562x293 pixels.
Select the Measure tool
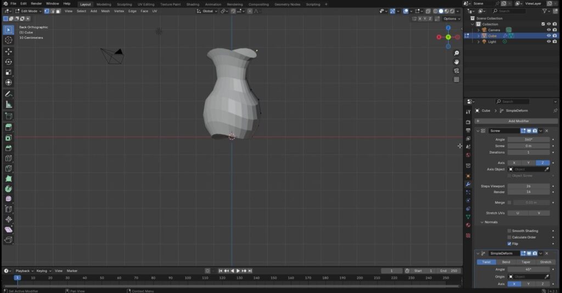[x=8, y=104]
